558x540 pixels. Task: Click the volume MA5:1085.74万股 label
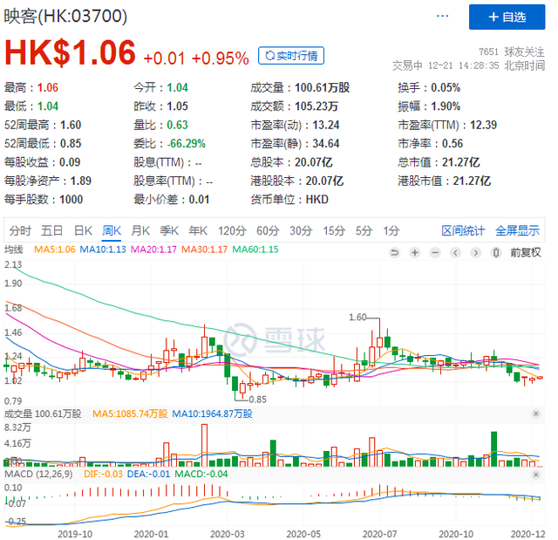pos(130,414)
